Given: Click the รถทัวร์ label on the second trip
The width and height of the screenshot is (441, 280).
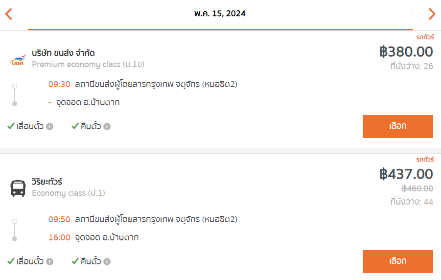Looking at the screenshot, I should tap(425, 159).
